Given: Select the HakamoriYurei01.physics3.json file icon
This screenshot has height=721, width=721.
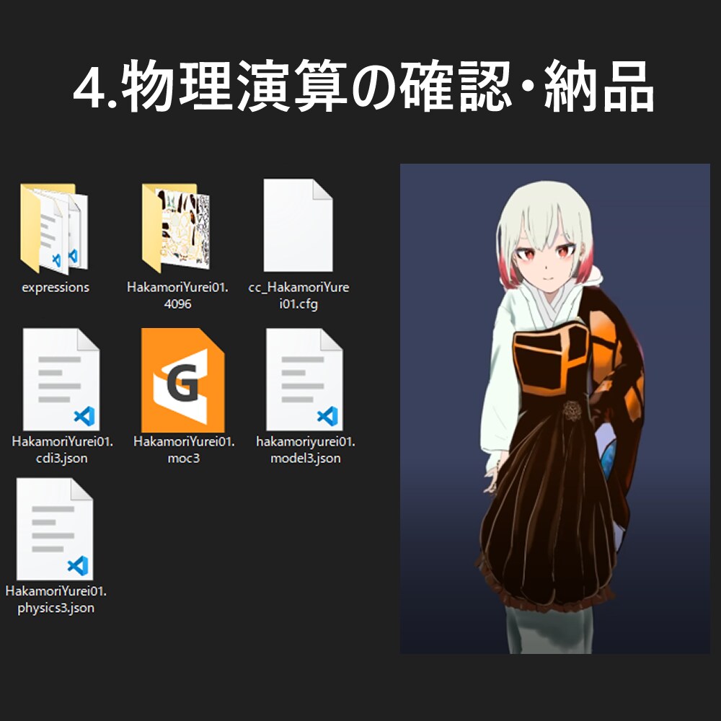Looking at the screenshot, I should pos(55,528).
